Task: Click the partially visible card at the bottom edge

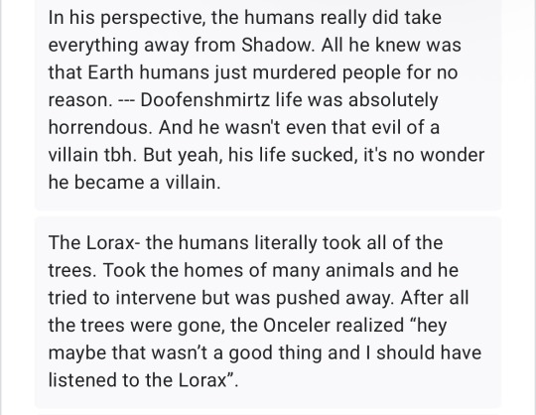Action: click(x=268, y=414)
